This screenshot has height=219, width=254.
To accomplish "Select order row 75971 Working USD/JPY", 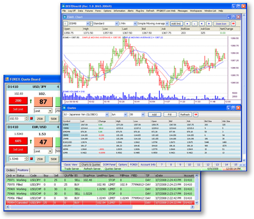I will [101, 180].
